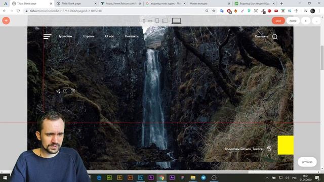Screen dimensions: 324x182
Task: Click the Windows Start button
Action: [x=5, y=177]
